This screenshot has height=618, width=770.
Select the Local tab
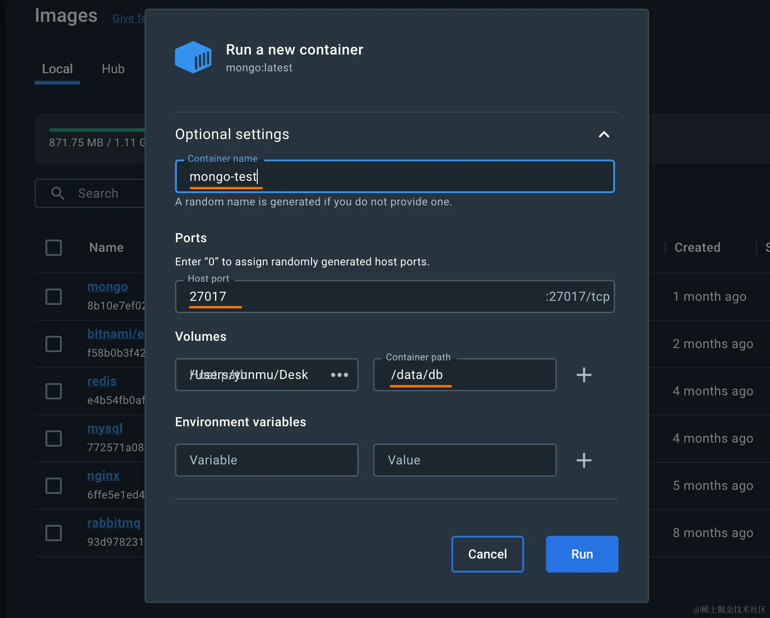tap(57, 69)
